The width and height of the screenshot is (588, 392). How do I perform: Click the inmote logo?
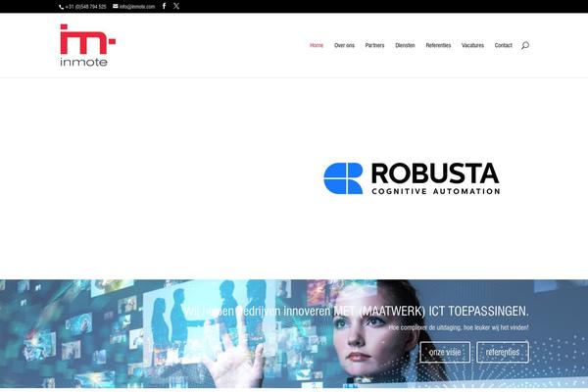(x=88, y=45)
